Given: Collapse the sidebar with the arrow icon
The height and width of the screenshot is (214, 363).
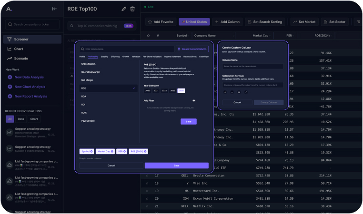Looking at the screenshot, I should 54,9.
